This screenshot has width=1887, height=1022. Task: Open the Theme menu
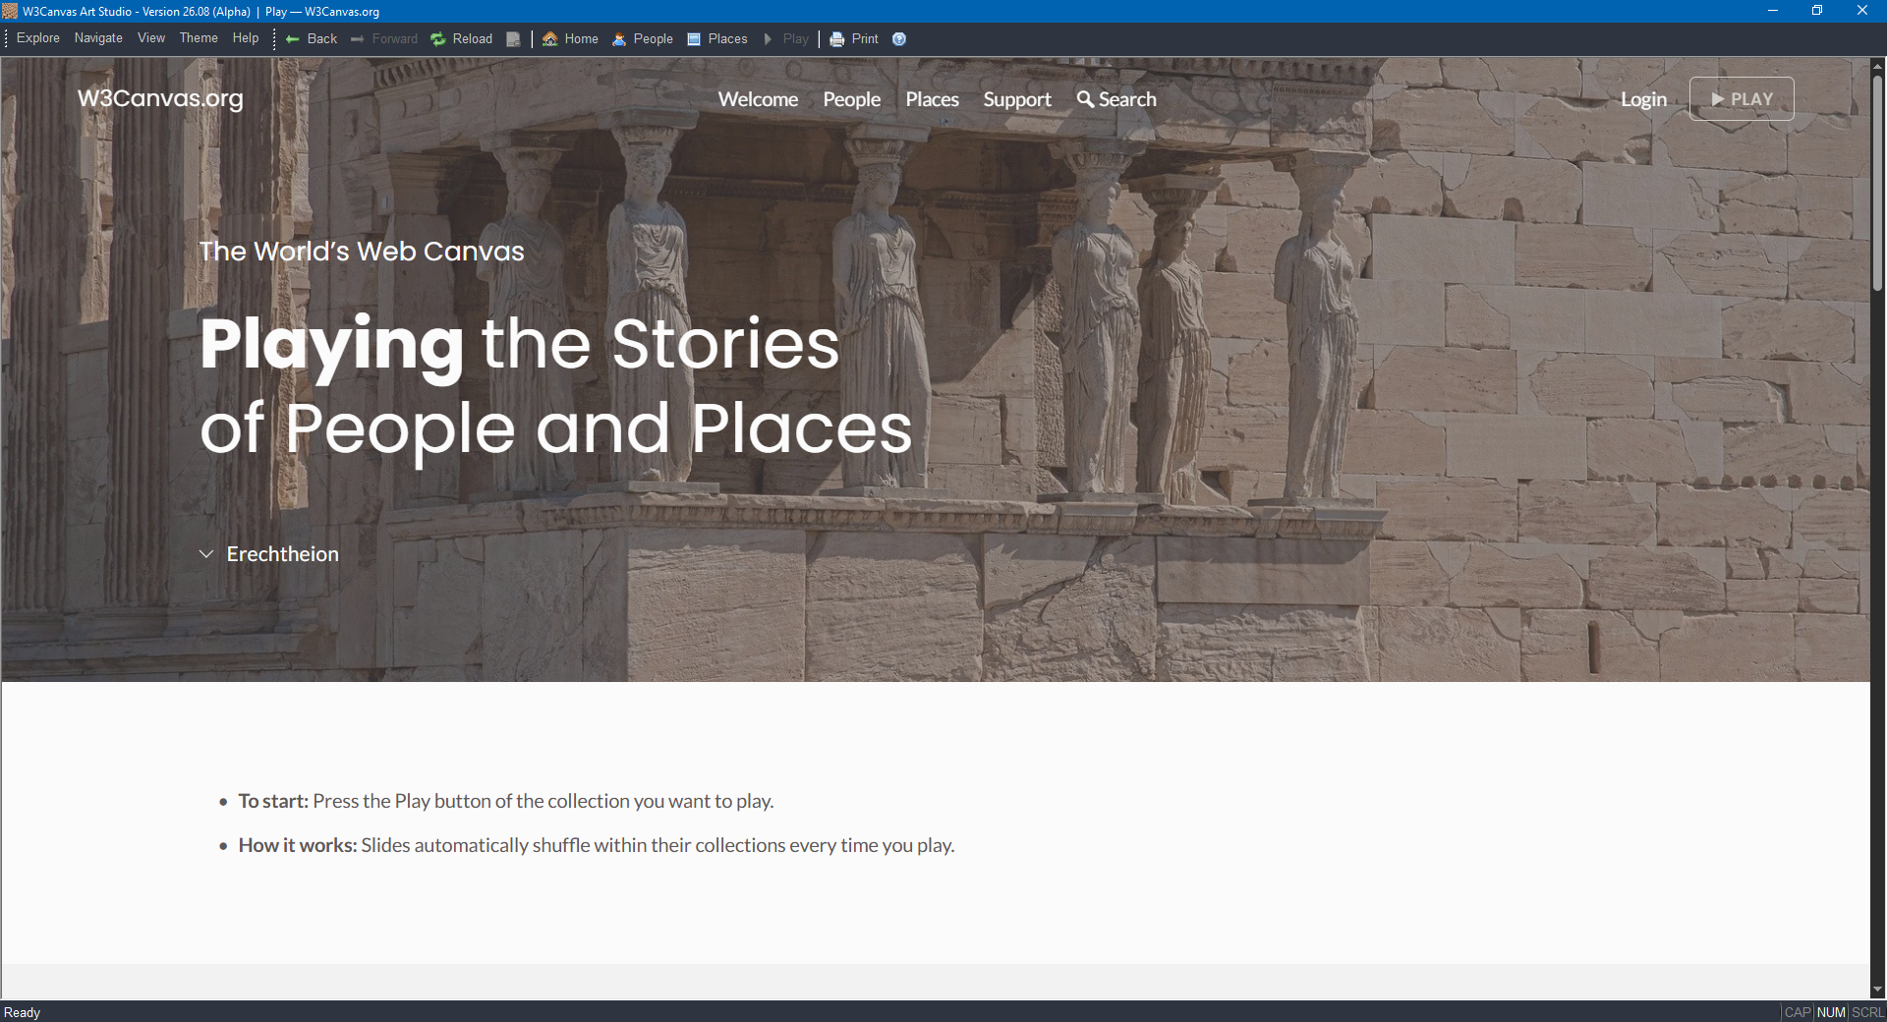(199, 38)
